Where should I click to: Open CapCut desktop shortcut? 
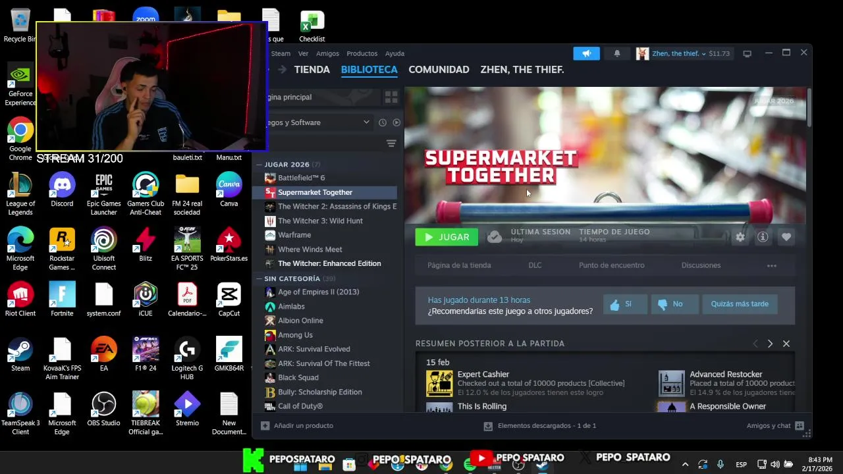pyautogui.click(x=229, y=300)
